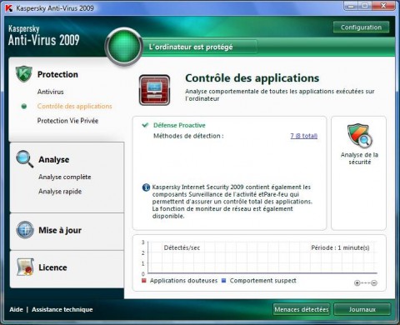Select the Antivirus item

coord(51,92)
